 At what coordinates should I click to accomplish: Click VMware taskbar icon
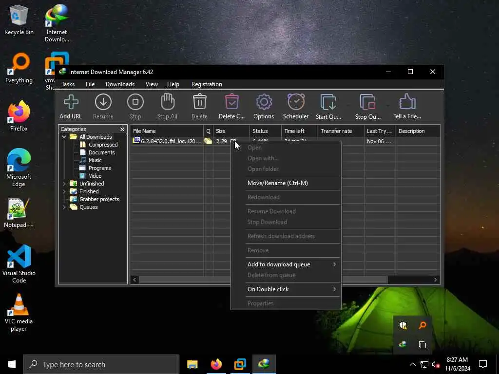pyautogui.click(x=240, y=364)
